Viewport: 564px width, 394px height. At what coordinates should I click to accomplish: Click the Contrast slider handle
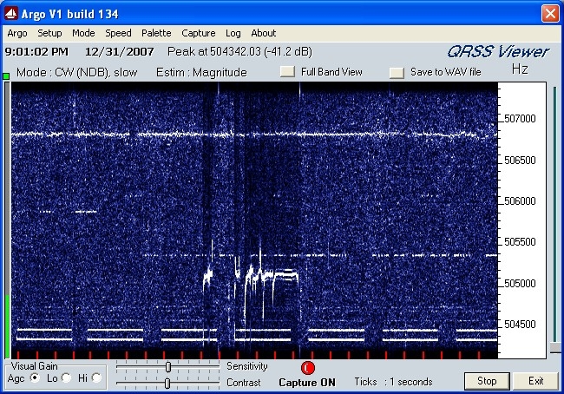point(167,384)
